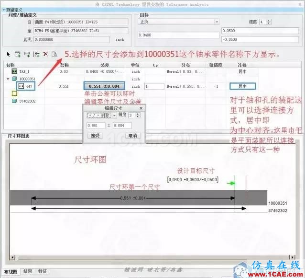Viewport: 305px width, 278px height.
Task: Click the 取消 cancel button
Action: point(132,136)
